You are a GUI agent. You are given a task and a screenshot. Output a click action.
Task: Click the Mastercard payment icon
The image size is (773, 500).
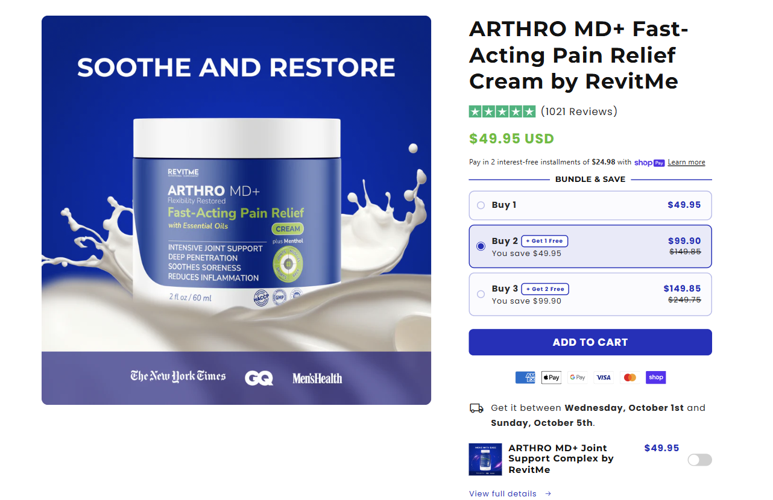point(629,378)
